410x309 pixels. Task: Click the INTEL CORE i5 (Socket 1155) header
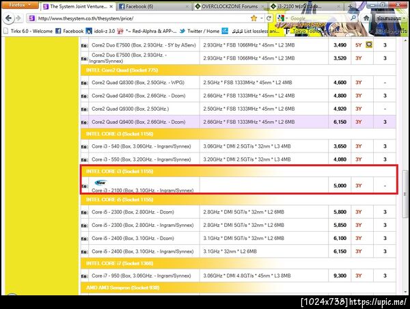coord(120,200)
